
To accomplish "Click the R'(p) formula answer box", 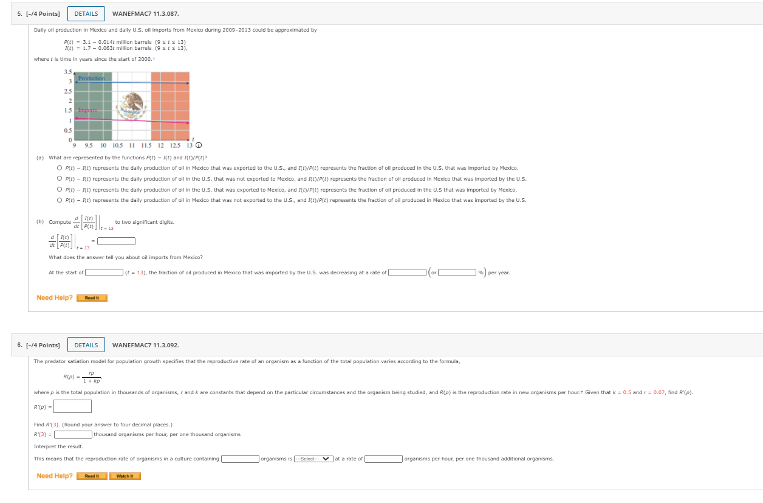I will (73, 406).
